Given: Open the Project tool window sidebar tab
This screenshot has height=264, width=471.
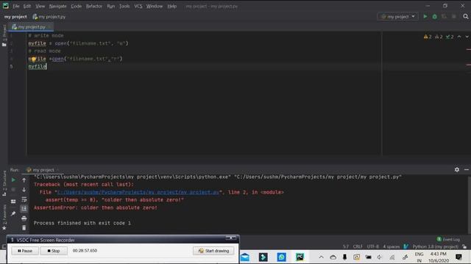Looking at the screenshot, I should (4, 35).
